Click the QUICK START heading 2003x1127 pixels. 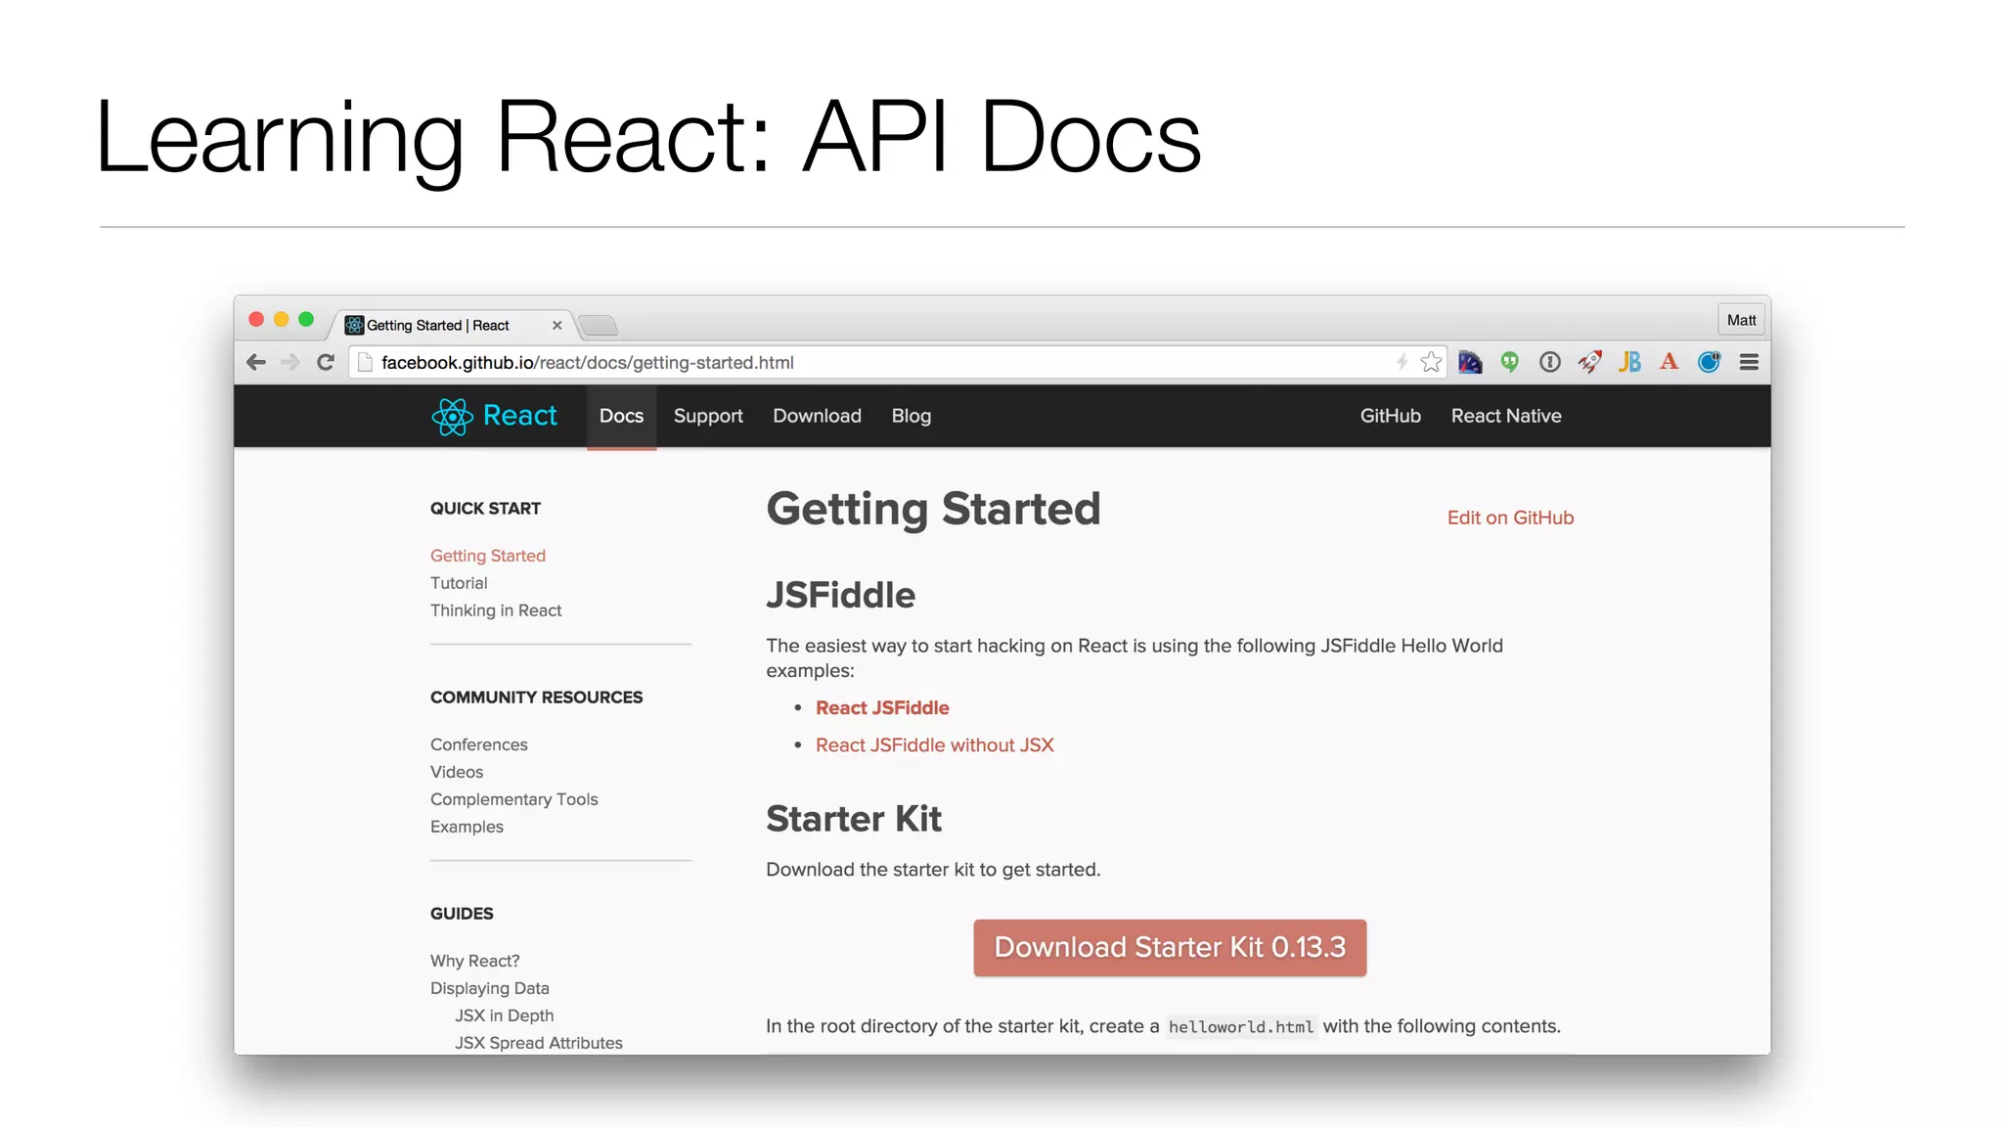point(485,509)
